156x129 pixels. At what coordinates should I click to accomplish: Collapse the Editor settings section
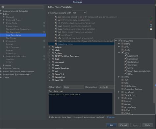1,14
